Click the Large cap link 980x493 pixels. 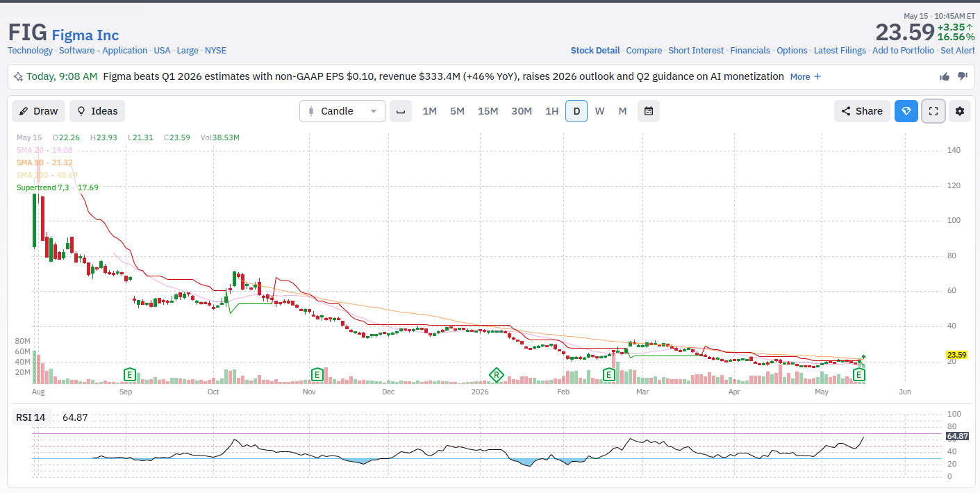(x=188, y=51)
